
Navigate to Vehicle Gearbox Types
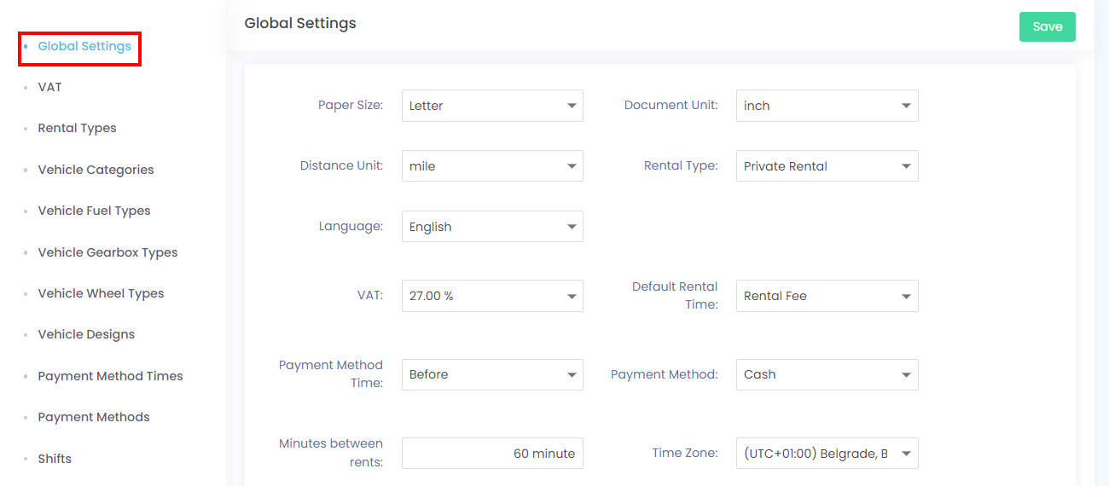[x=107, y=252]
